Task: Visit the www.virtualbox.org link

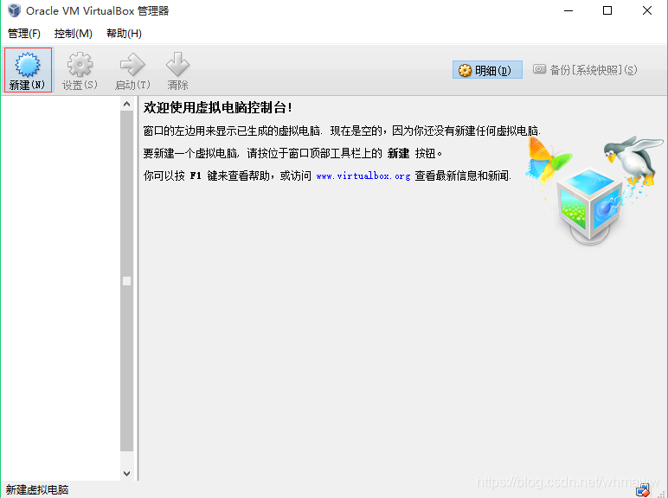Action: click(363, 176)
